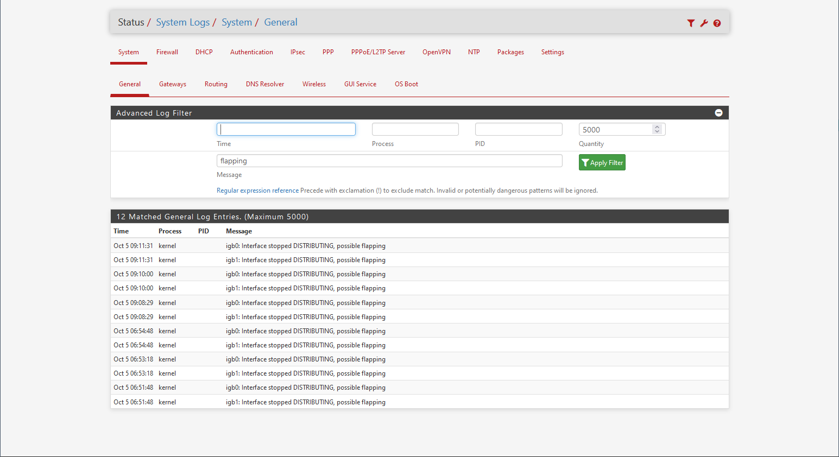
Task: Select the igb0 message logged at 06:54:48
Action: click(x=306, y=331)
